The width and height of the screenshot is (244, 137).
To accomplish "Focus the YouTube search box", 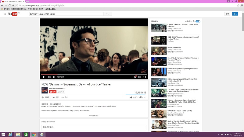I will [66, 14].
